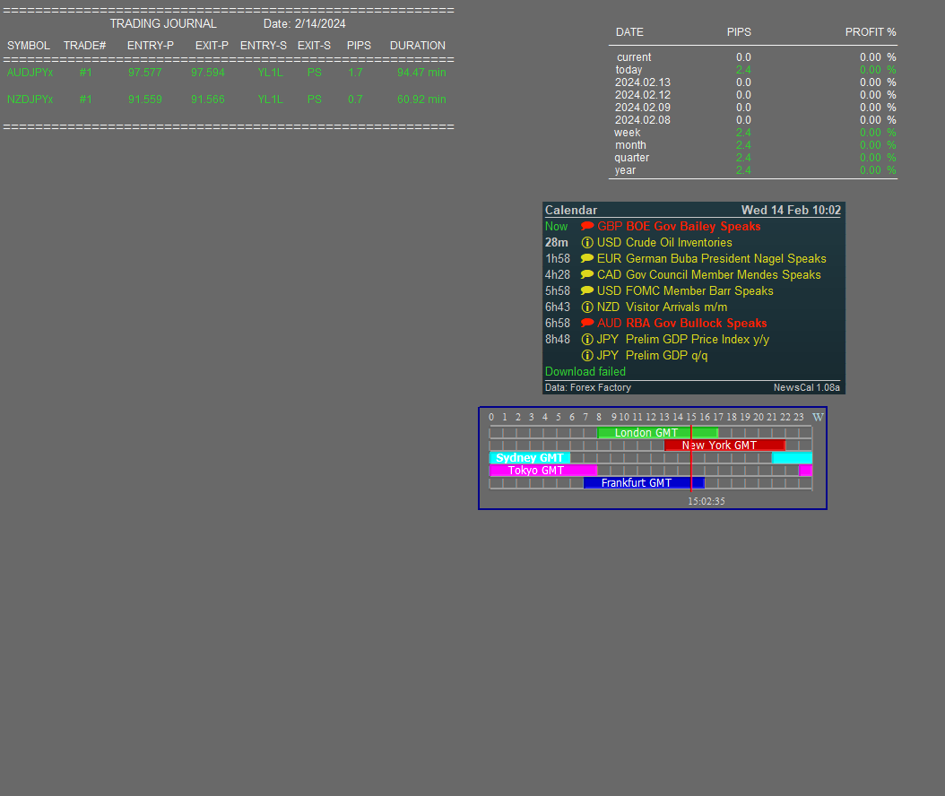The image size is (945, 796).
Task: Click the red speech icon beside GBP BOE Gov Bailey
Action: click(587, 227)
